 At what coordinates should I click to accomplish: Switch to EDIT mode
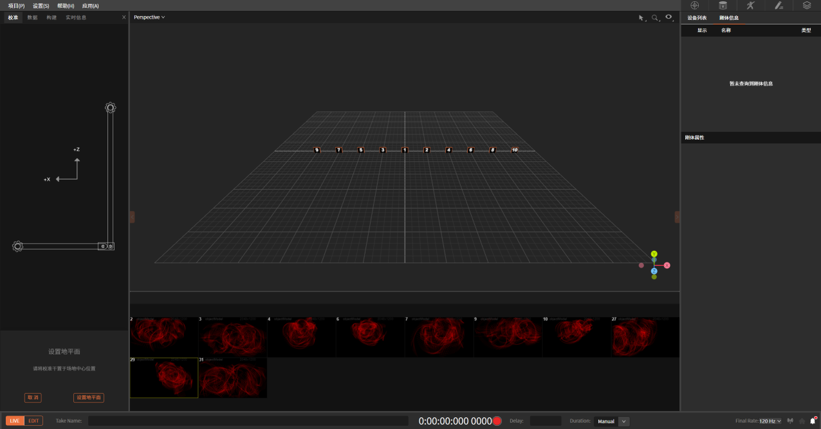[x=33, y=421]
